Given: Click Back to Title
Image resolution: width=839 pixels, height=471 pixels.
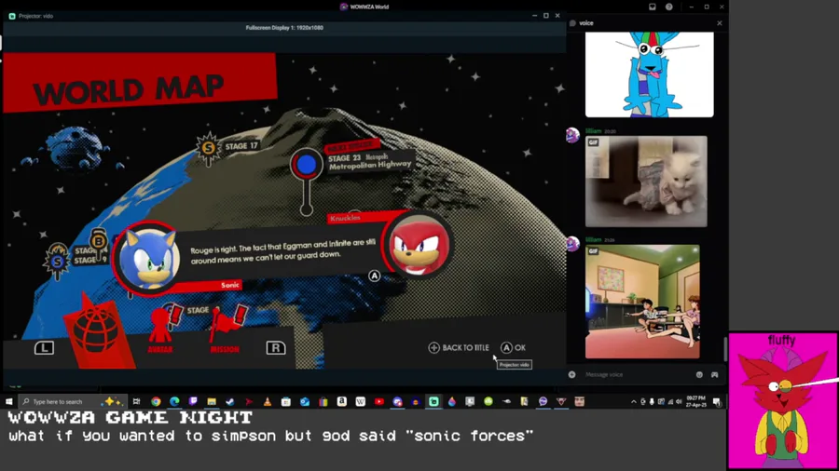Looking at the screenshot, I should click(x=459, y=347).
